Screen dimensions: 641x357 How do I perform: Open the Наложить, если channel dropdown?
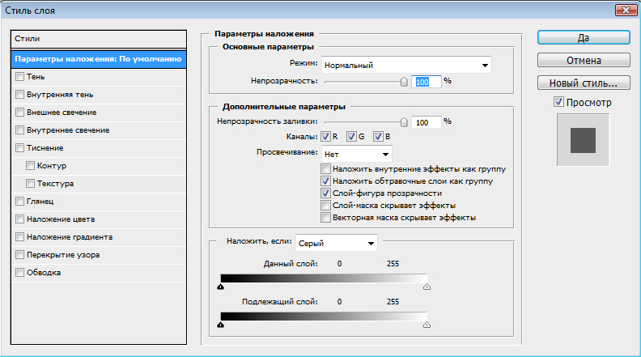(336, 244)
